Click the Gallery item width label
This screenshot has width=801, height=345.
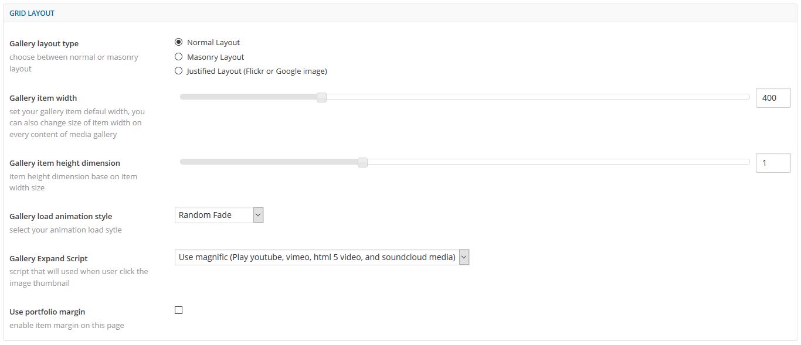click(x=43, y=98)
